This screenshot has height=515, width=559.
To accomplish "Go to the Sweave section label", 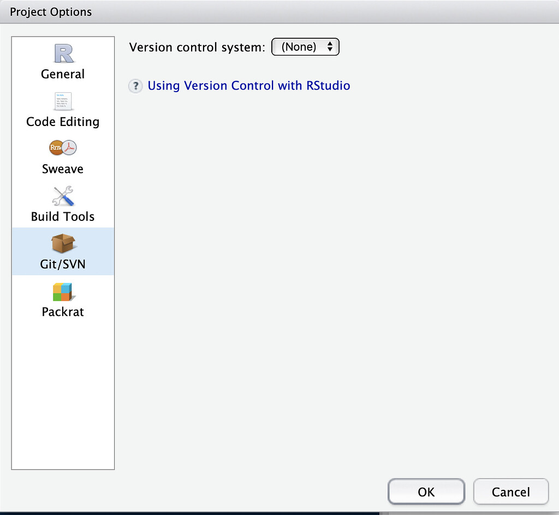I will click(x=63, y=169).
